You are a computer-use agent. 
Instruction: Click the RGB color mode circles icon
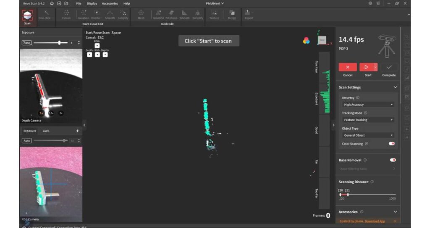(x=306, y=40)
